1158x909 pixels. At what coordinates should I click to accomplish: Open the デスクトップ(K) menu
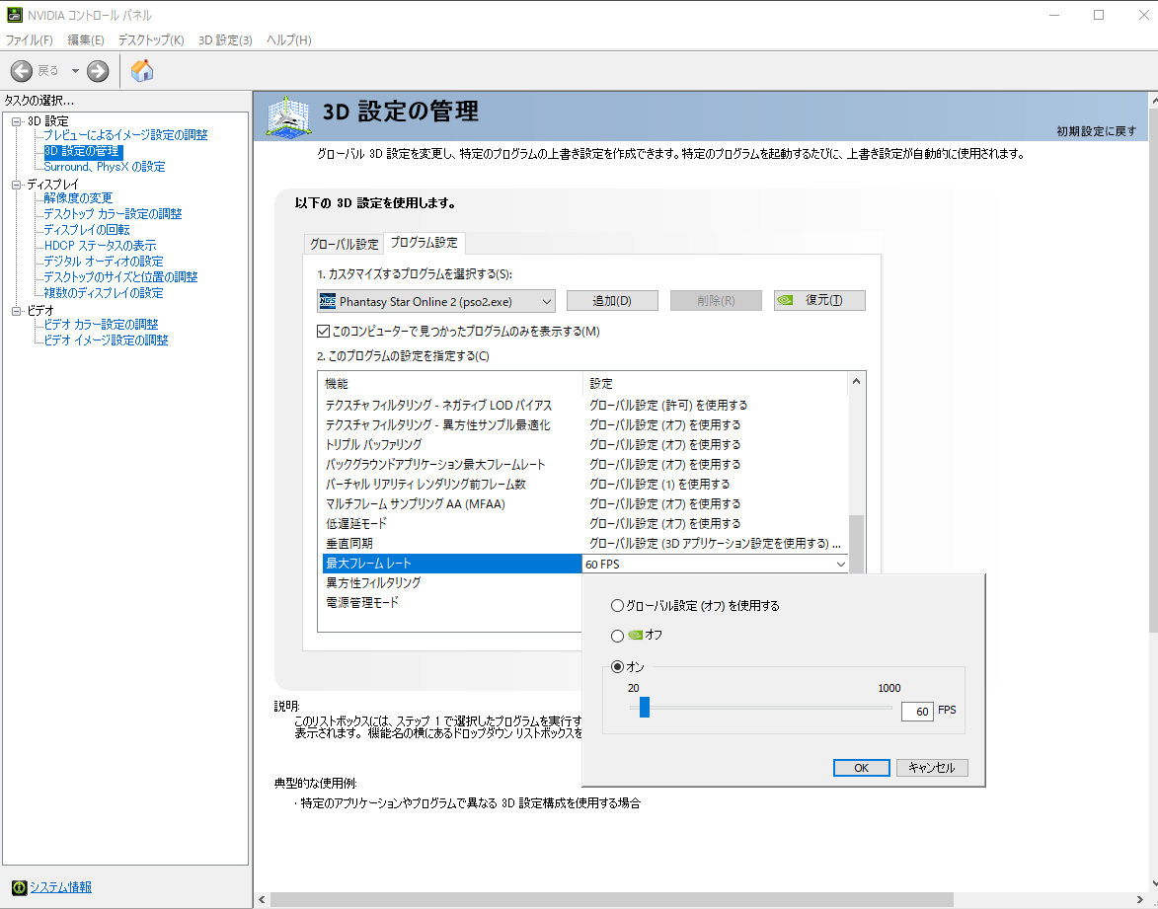(151, 39)
